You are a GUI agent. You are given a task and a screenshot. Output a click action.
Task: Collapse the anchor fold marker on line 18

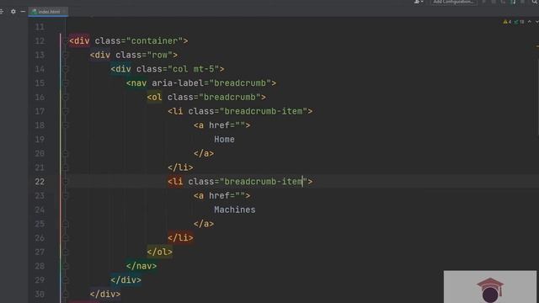click(66, 125)
